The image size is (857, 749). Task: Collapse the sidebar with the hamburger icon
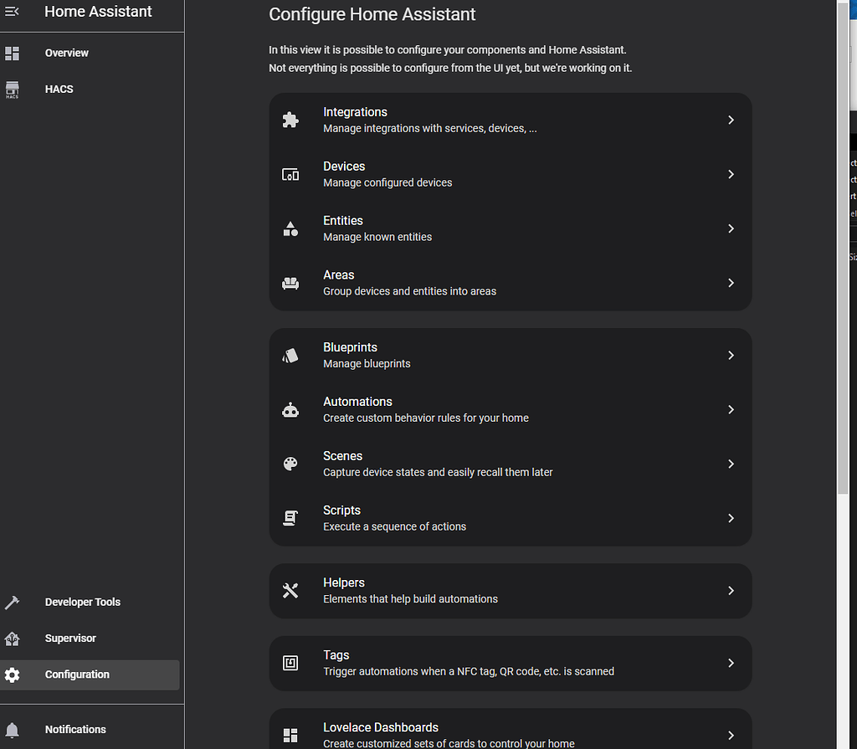12,11
